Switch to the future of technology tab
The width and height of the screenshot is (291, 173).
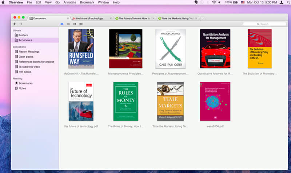click(92, 18)
